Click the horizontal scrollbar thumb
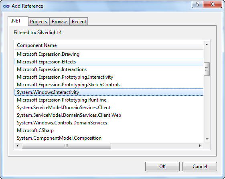This screenshot has height=179, width=225. 66,146
